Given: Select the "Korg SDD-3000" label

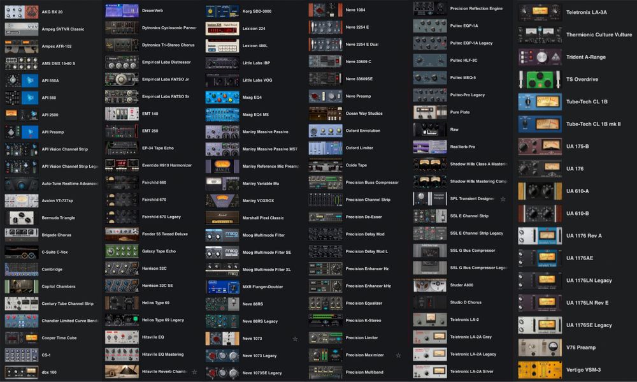Looking at the screenshot, I should [257, 11].
